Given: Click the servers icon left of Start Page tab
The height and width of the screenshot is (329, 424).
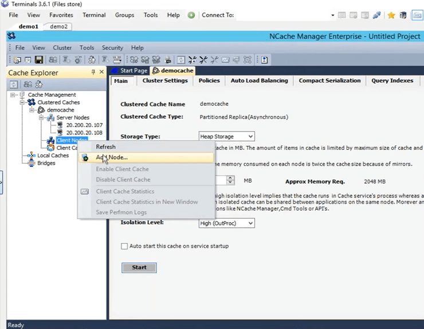Looking at the screenshot, I should [115, 70].
